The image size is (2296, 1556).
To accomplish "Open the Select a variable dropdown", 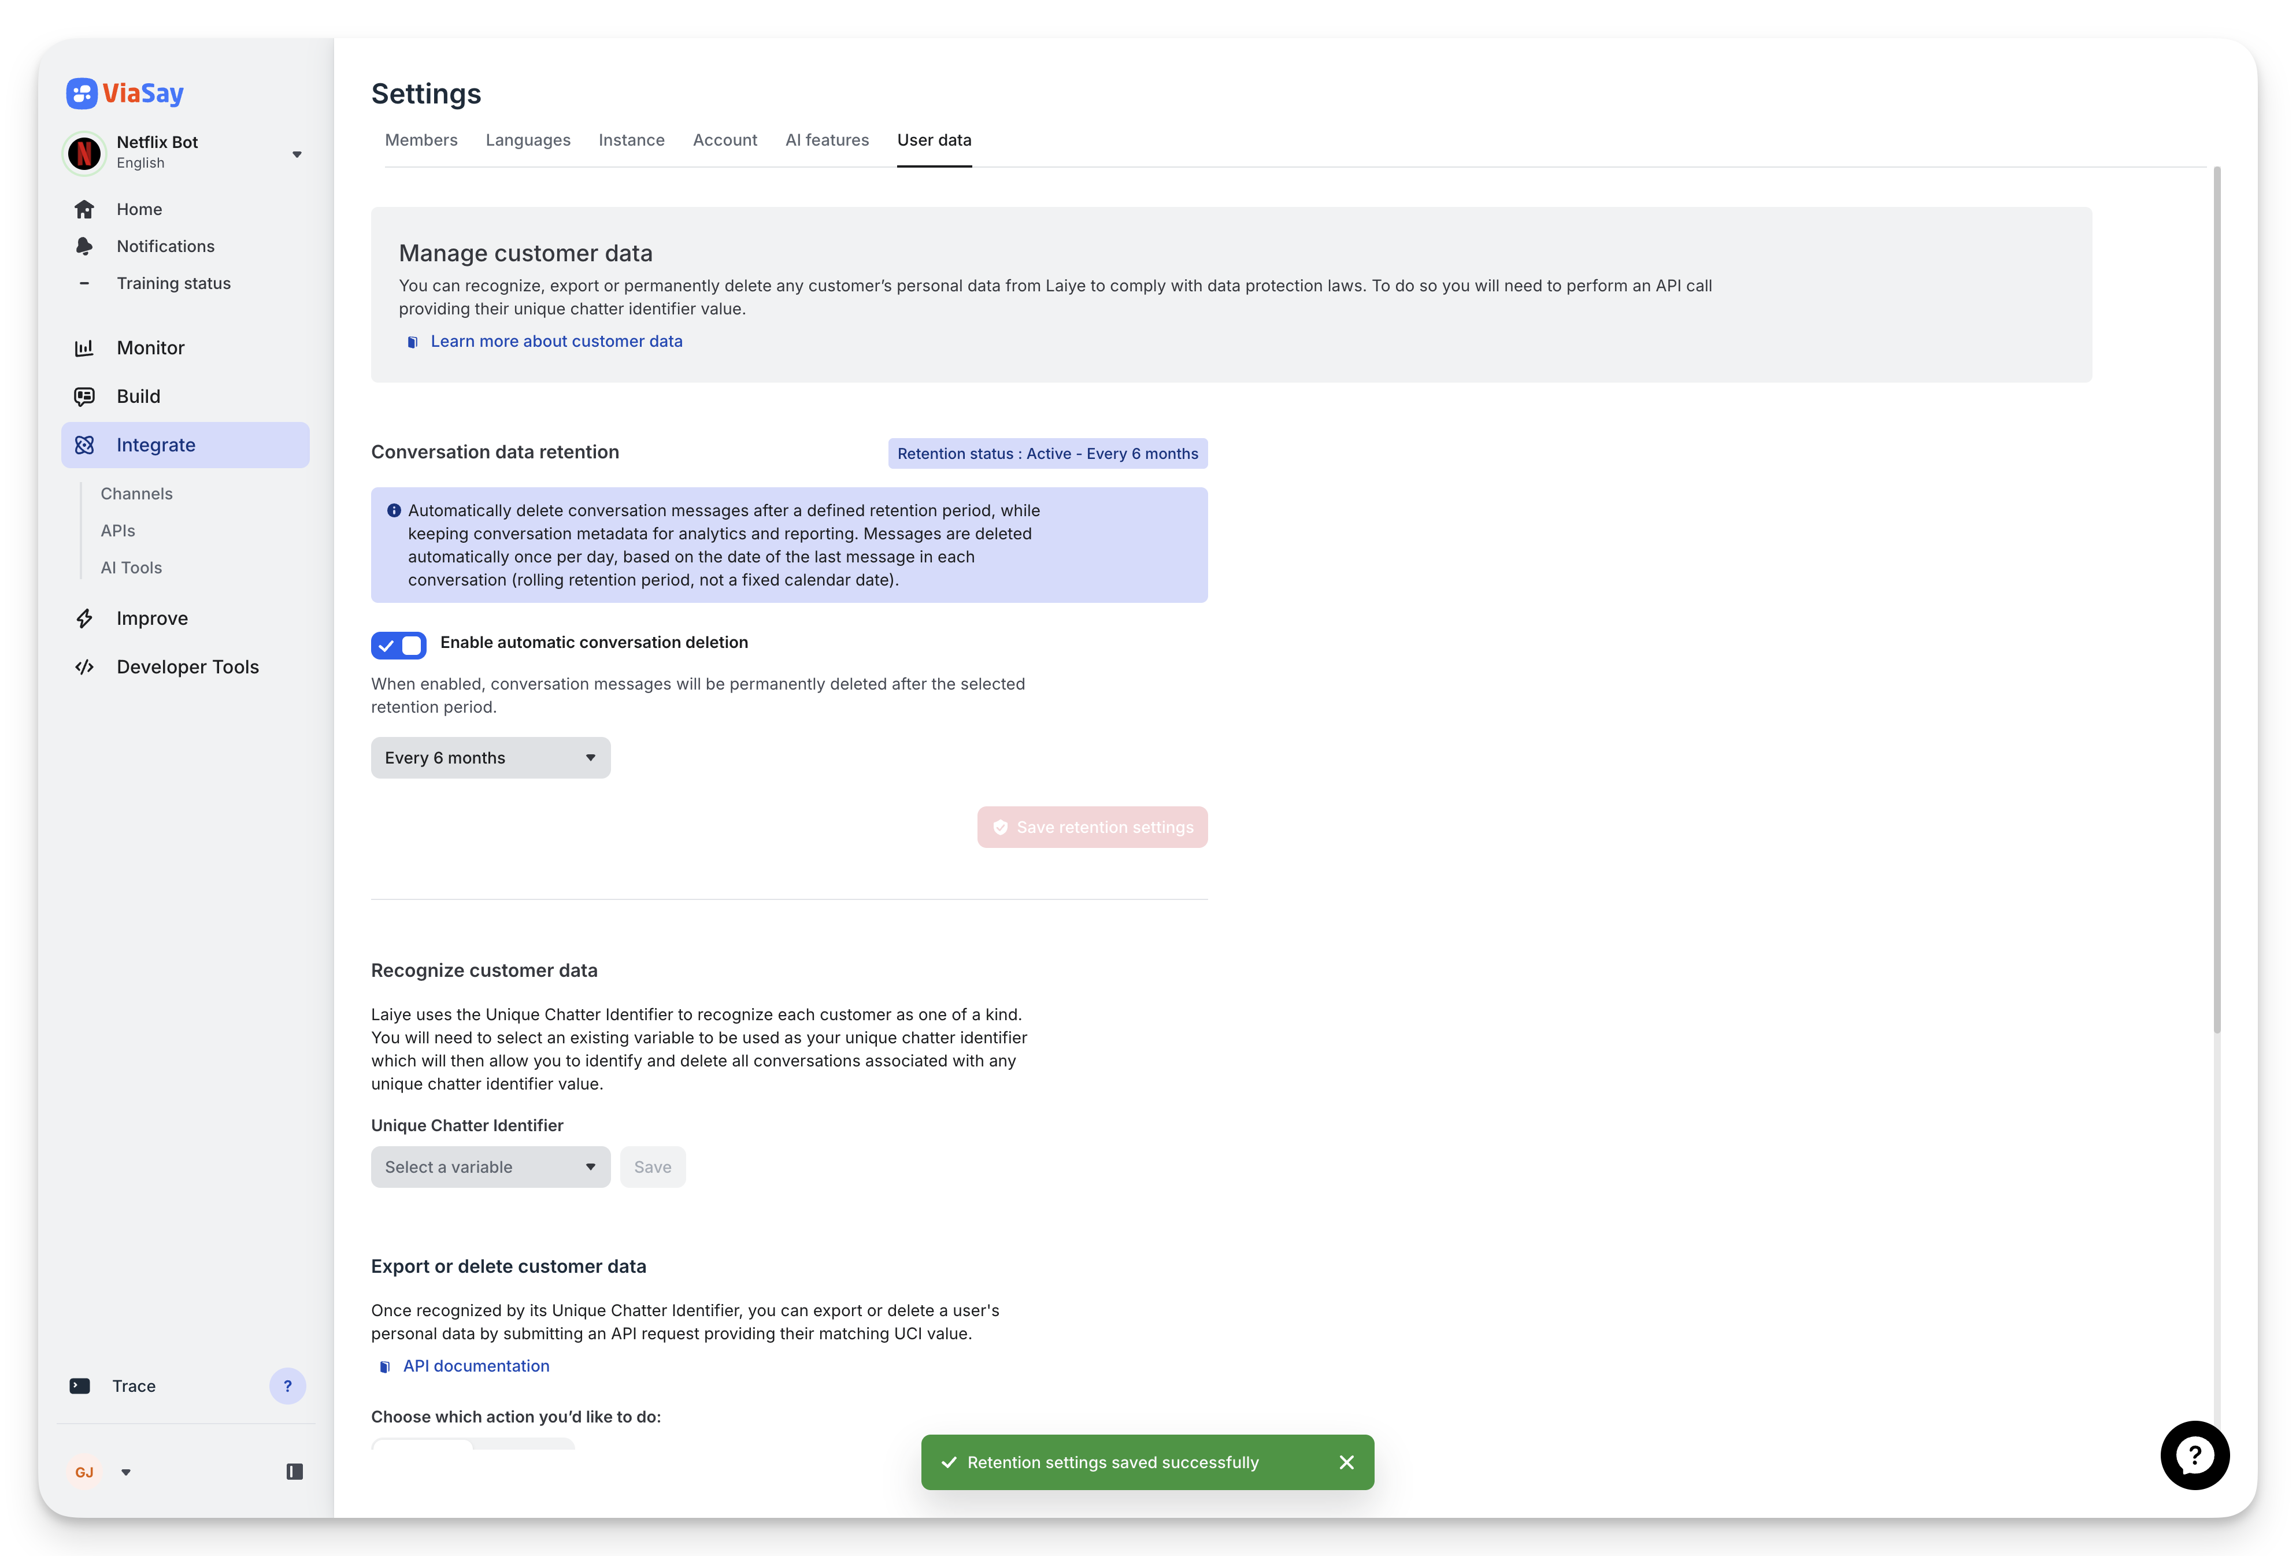I will [x=490, y=1167].
